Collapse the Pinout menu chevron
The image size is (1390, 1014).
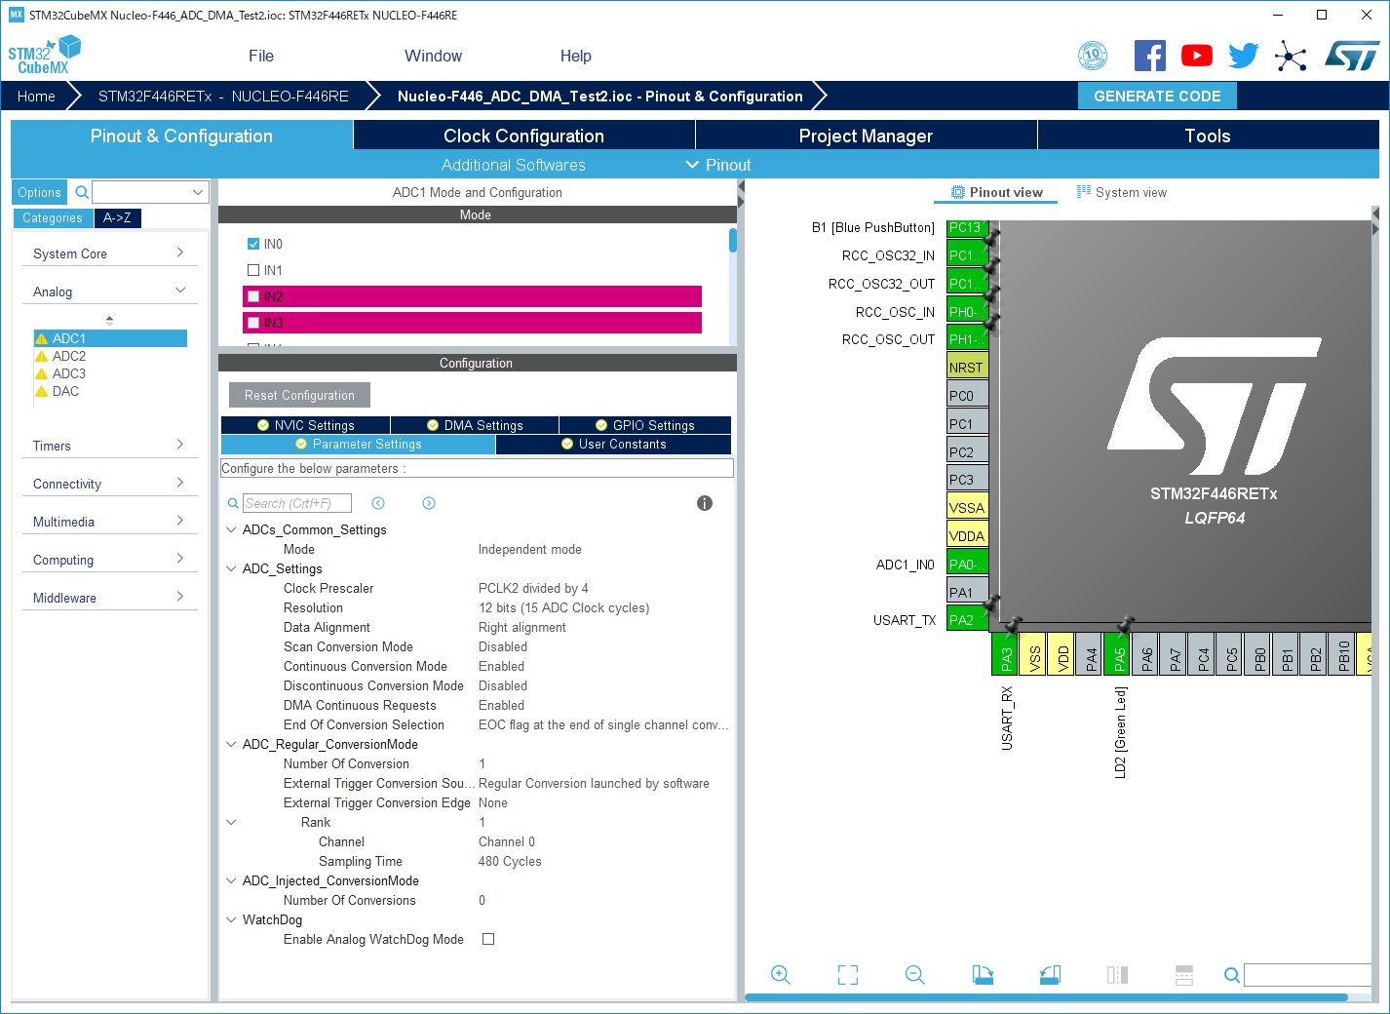pyautogui.click(x=692, y=164)
